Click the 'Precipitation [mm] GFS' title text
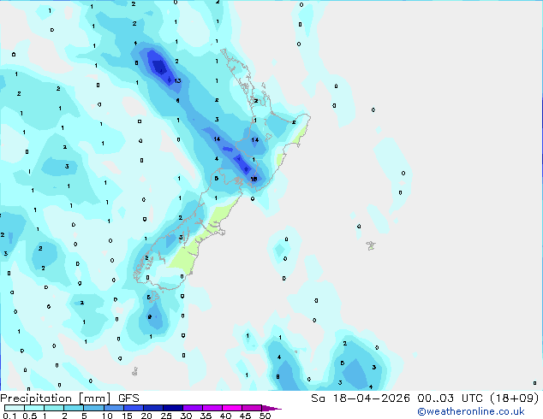This screenshot has height=419, width=543. [x=69, y=398]
